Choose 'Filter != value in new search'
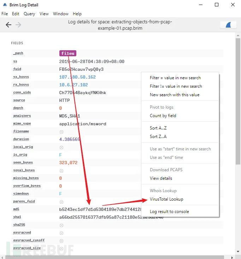The width and height of the screenshot is (241, 259). click(176, 86)
